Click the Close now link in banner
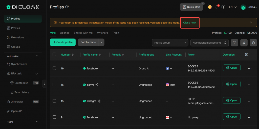 coord(189,23)
